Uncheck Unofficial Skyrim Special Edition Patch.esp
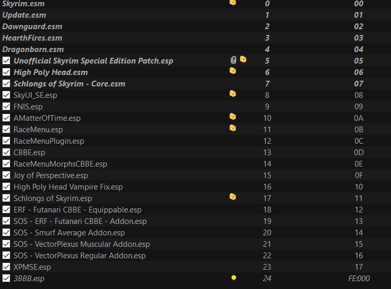 [x=6, y=60]
